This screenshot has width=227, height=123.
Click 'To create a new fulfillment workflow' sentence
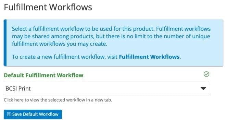pyautogui.click(x=97, y=57)
